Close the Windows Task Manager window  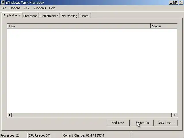click(x=181, y=3)
